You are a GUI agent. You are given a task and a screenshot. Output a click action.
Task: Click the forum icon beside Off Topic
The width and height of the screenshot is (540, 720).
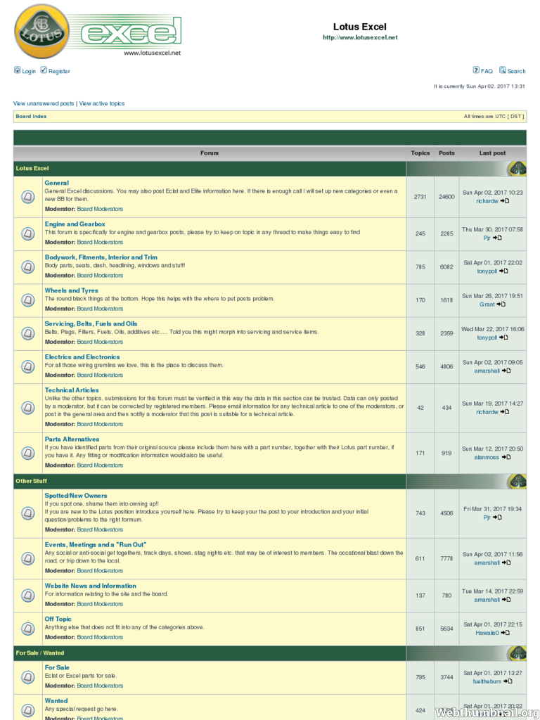(28, 629)
